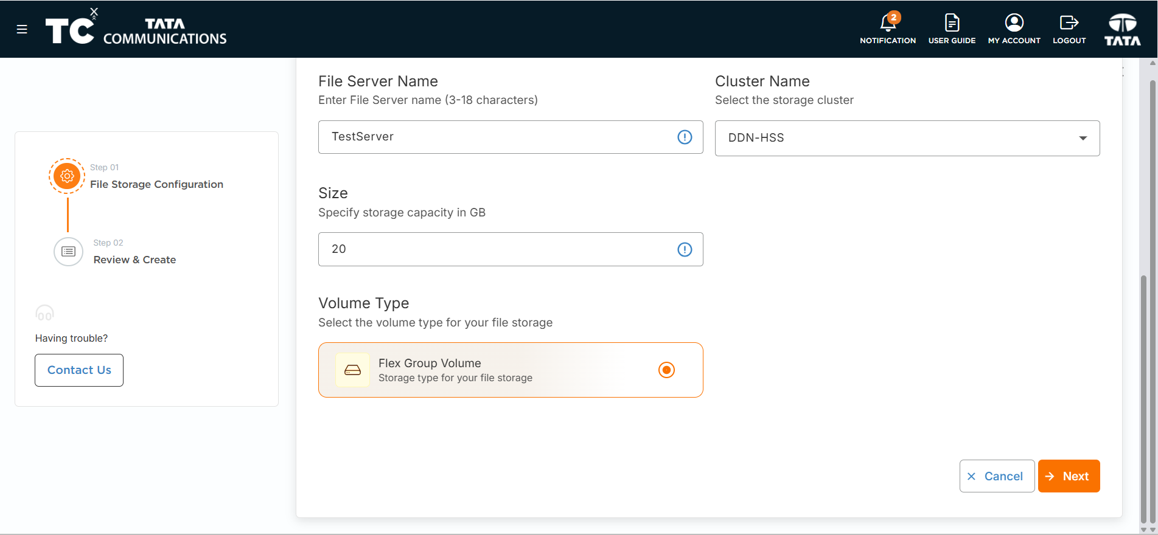Click the Flex Group Volume drive icon

pyautogui.click(x=352, y=370)
